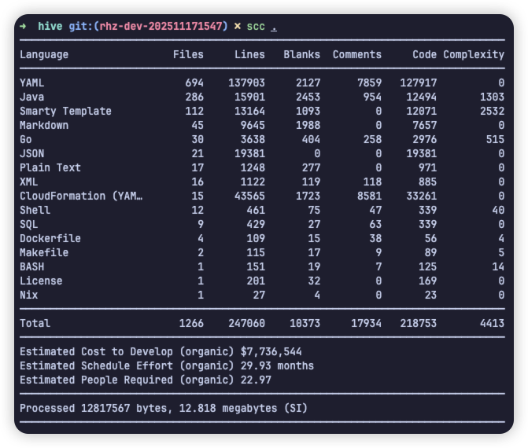Click YAML code value 127917
Screen dimensions: 528x448
tap(418, 83)
